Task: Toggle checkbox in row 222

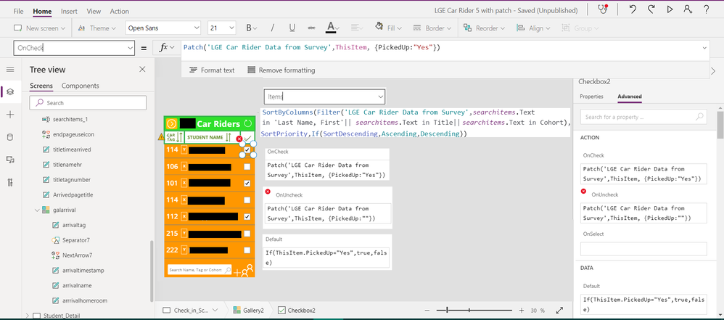Action: click(x=247, y=250)
